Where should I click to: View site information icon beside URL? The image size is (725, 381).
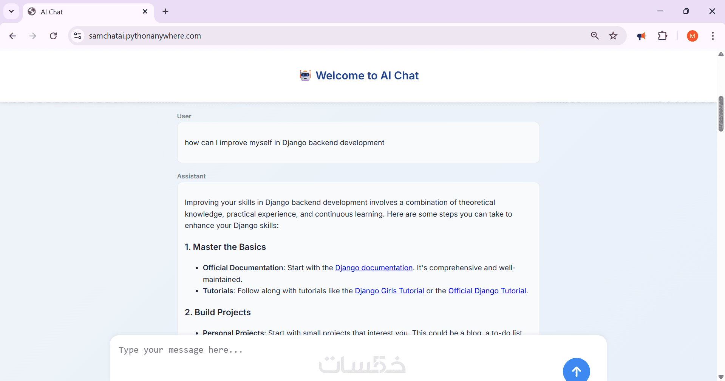coord(78,36)
